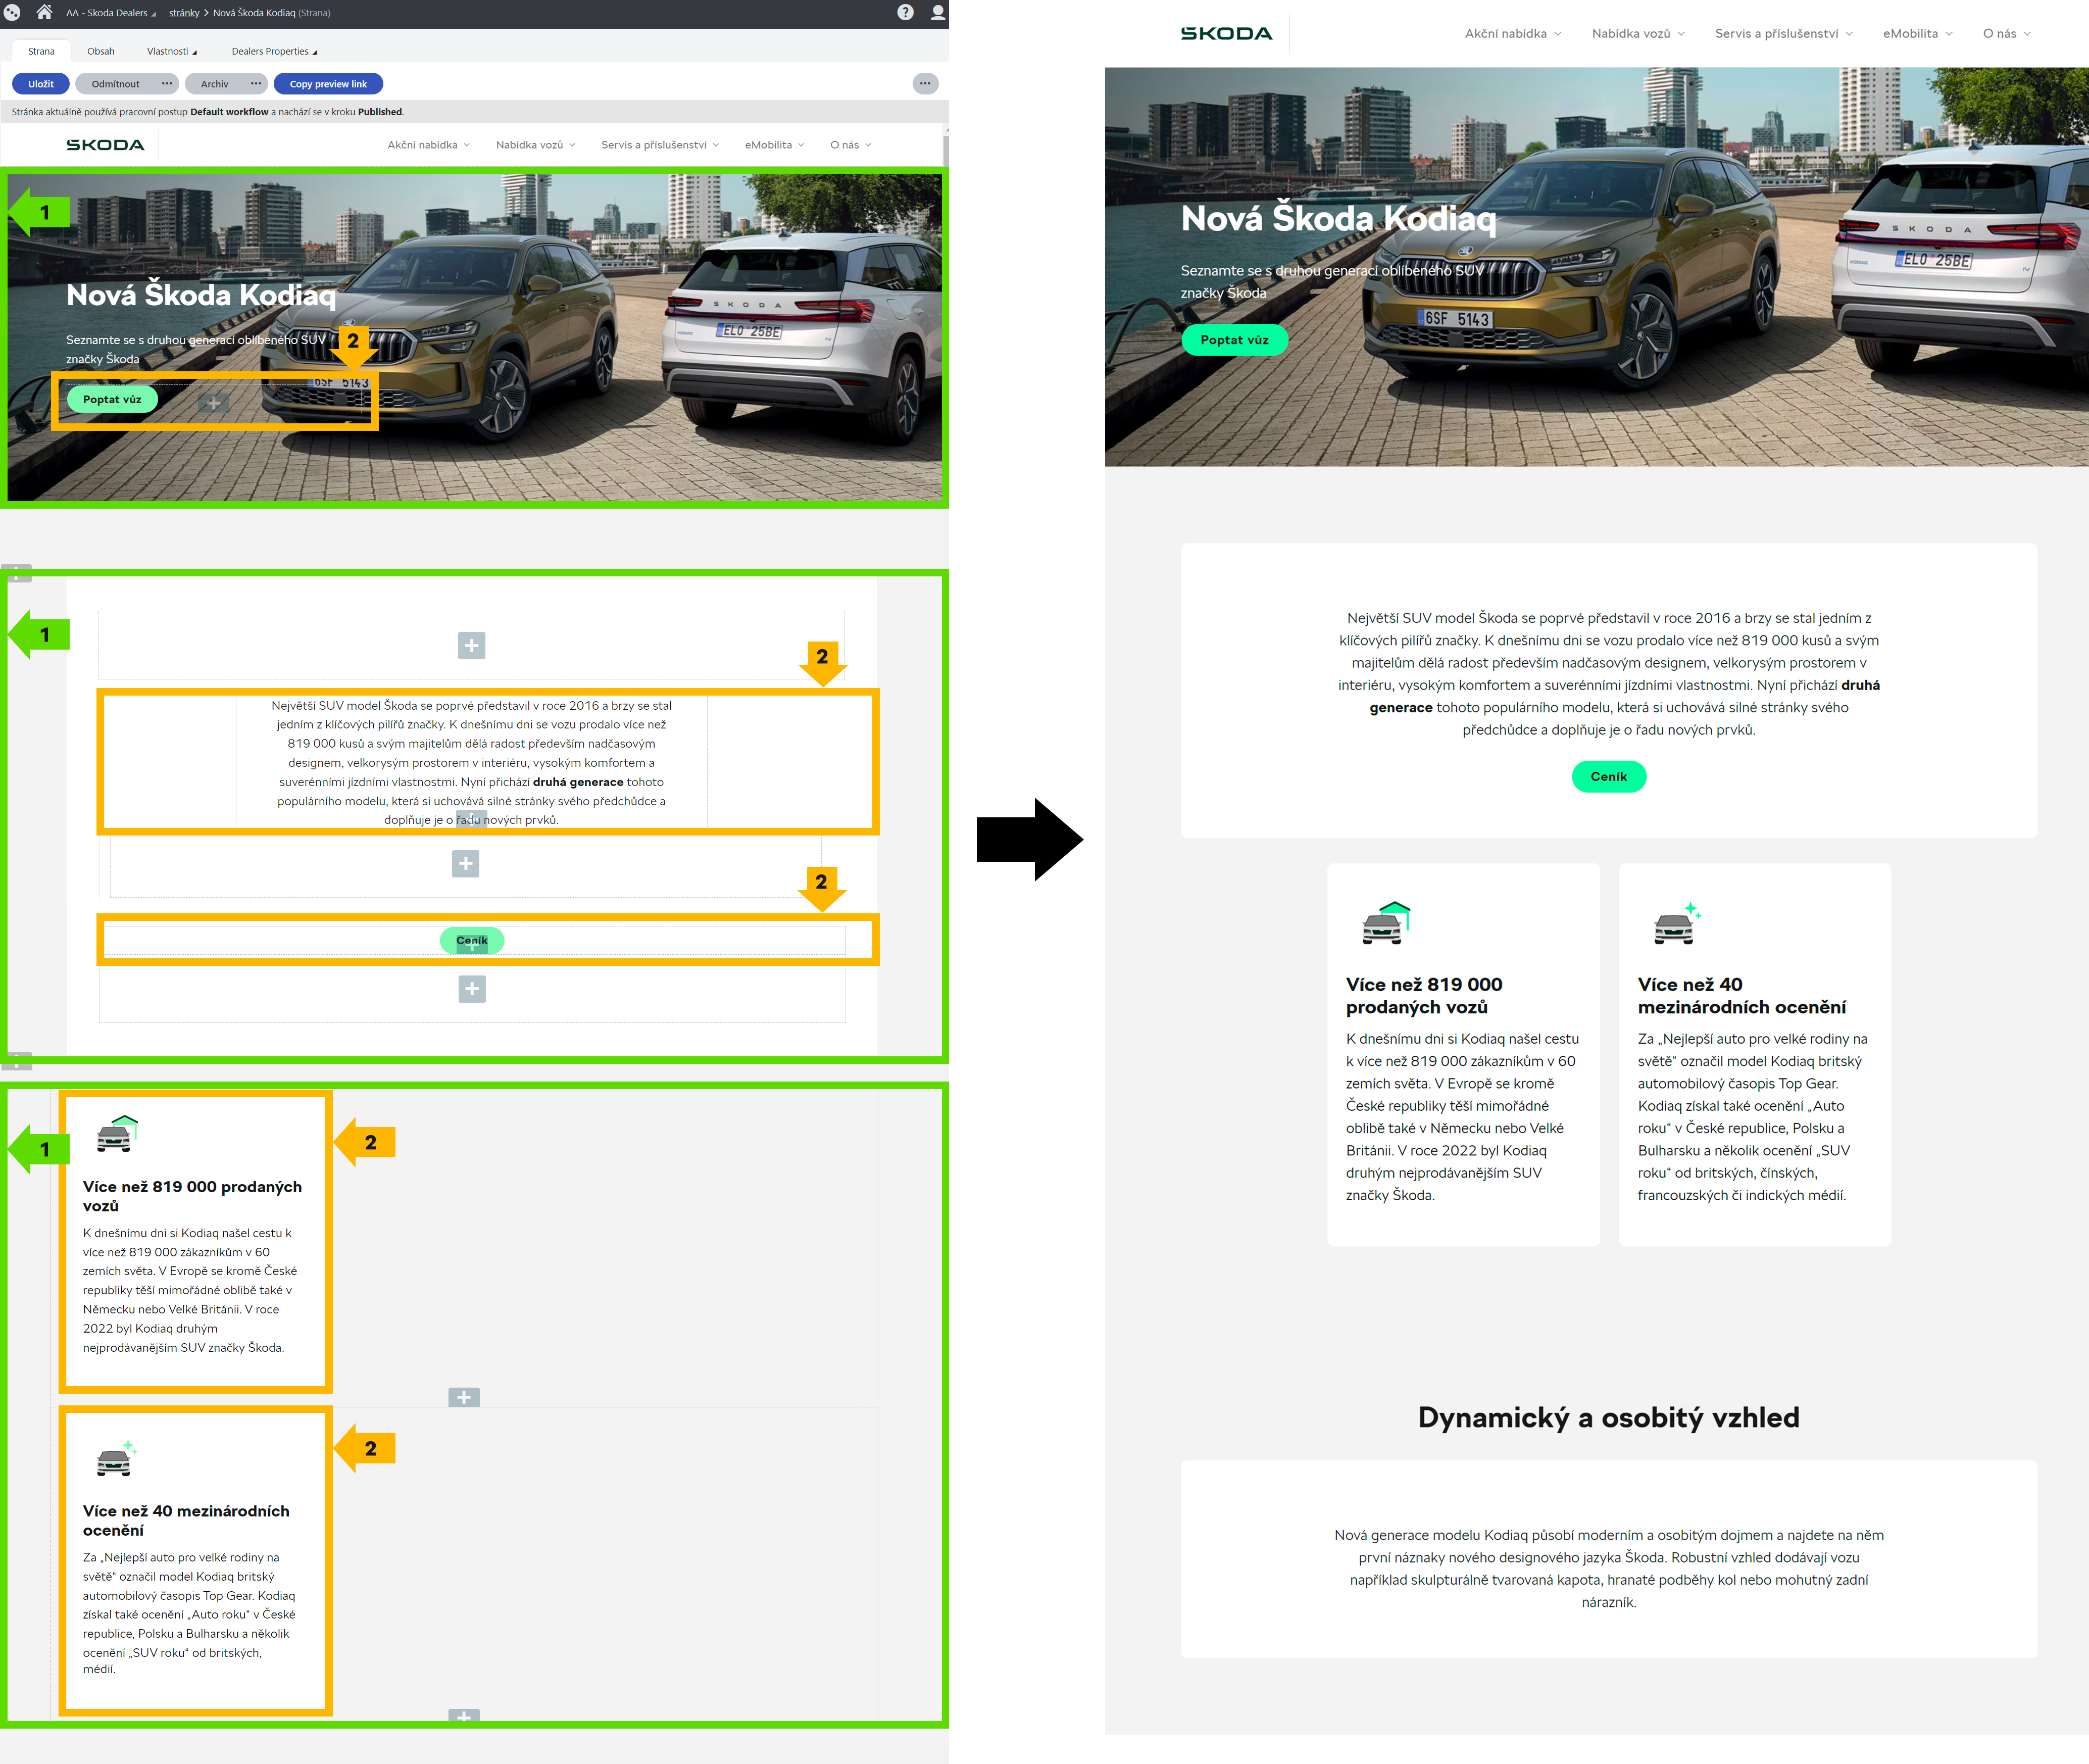Select the Ceník button in the editor
The image size is (2089, 1764).
(x=472, y=940)
